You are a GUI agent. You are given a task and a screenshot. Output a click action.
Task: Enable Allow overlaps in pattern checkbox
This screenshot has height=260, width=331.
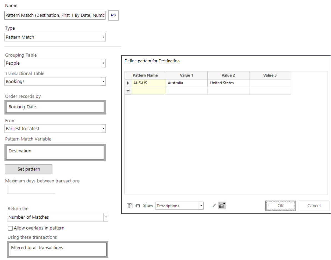pos(10,228)
